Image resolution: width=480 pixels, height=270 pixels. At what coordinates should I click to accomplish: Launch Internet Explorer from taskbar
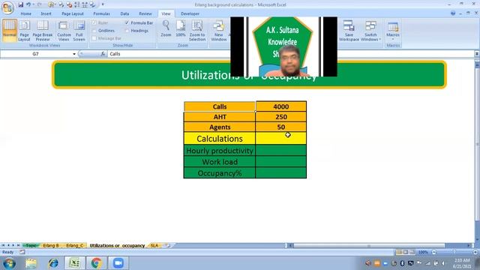(x=53, y=263)
